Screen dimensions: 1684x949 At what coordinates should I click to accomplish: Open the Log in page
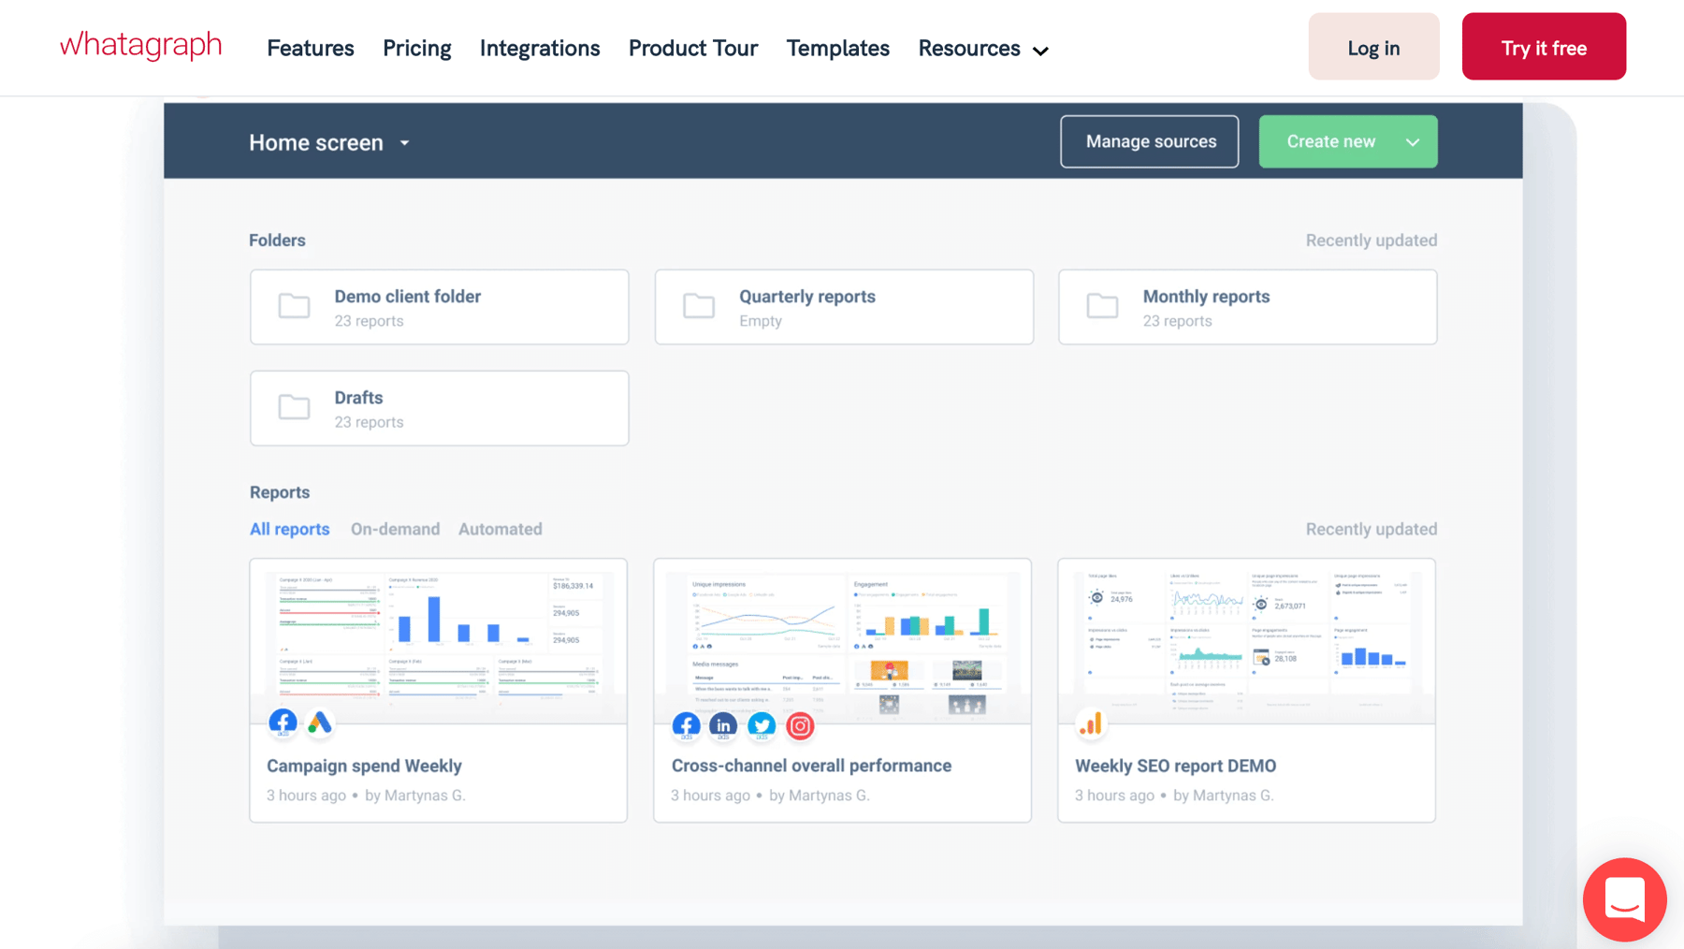(x=1372, y=47)
